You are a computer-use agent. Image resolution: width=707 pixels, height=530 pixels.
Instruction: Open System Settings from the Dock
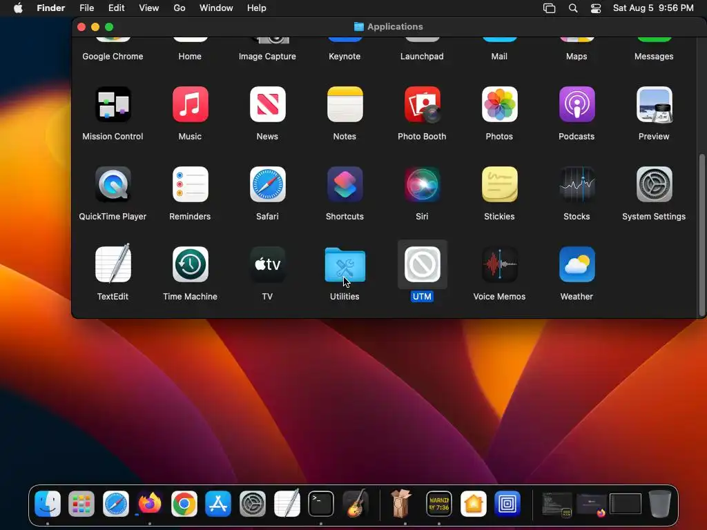(253, 503)
